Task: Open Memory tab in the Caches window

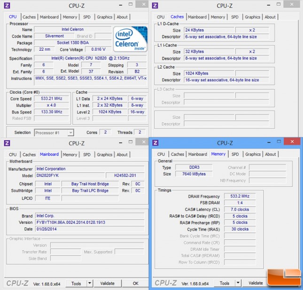Action: click(x=218, y=17)
